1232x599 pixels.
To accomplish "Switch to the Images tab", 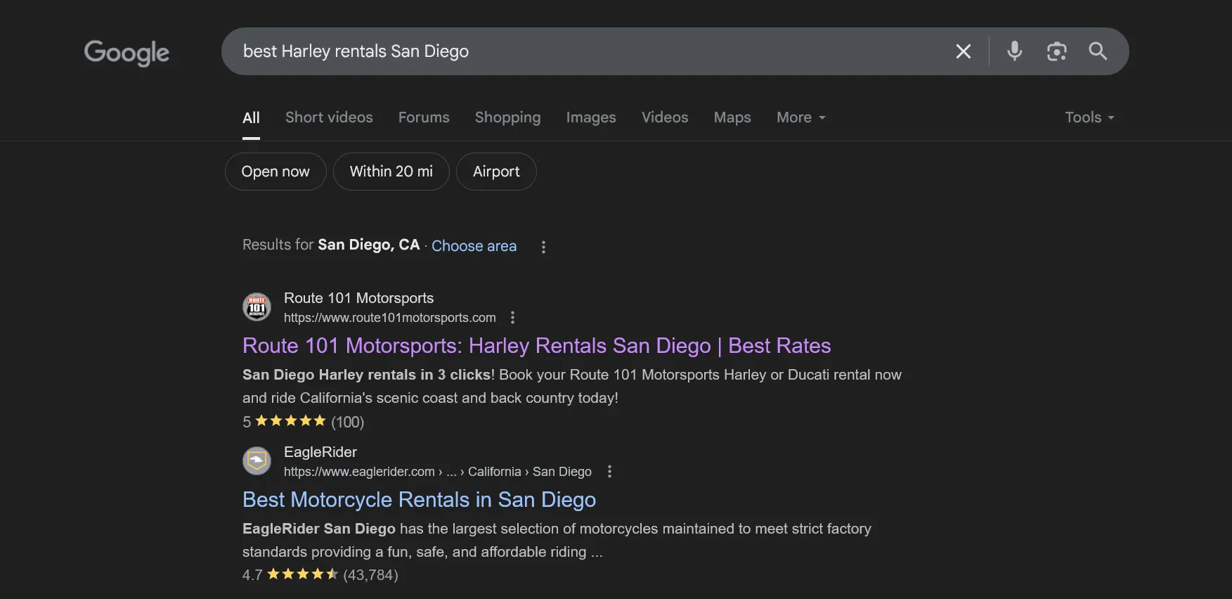I will [x=590, y=117].
